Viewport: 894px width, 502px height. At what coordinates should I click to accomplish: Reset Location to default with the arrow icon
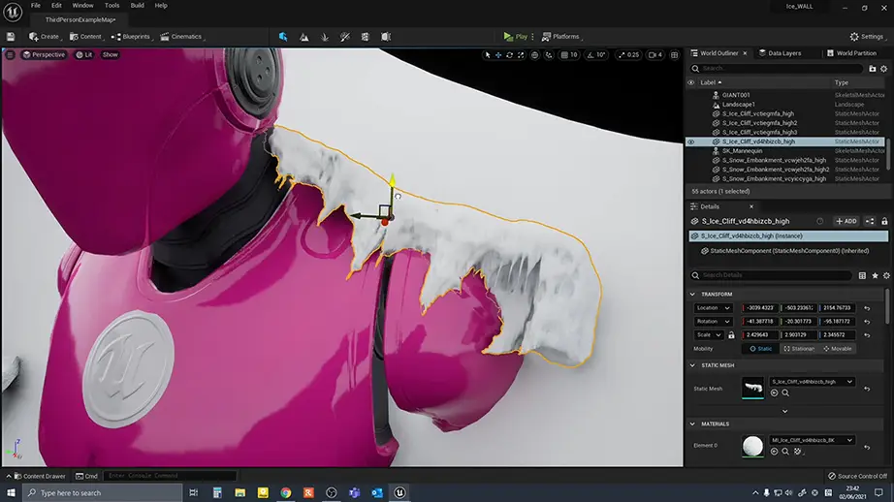pyautogui.click(x=866, y=308)
